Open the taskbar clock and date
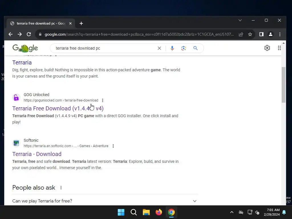Image resolution: width=292 pixels, height=219 pixels. tap(272, 212)
